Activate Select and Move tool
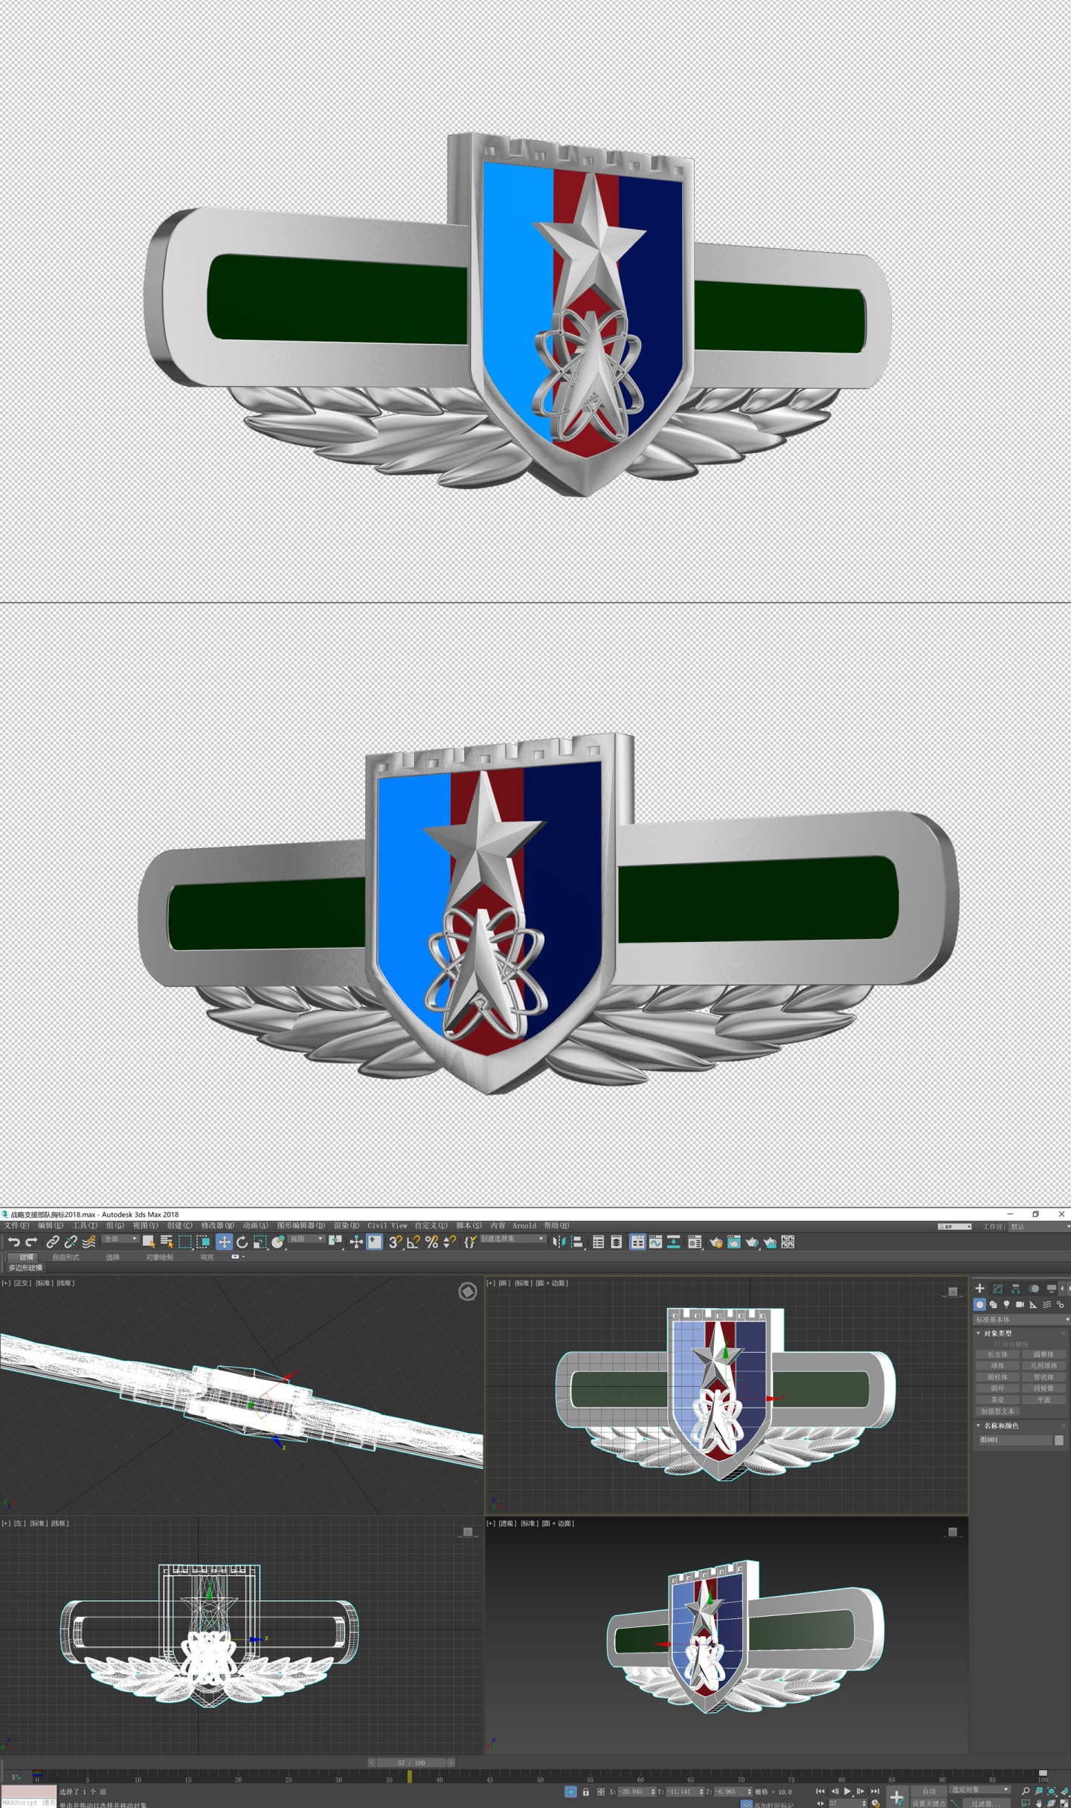 (x=224, y=1242)
